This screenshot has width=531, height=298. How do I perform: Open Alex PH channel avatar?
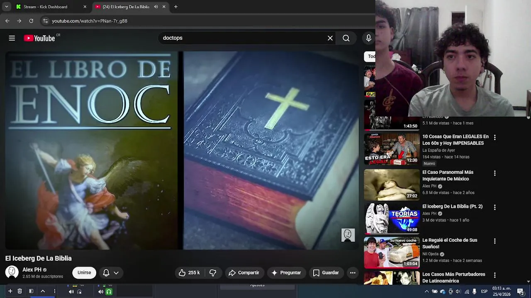[12, 272]
